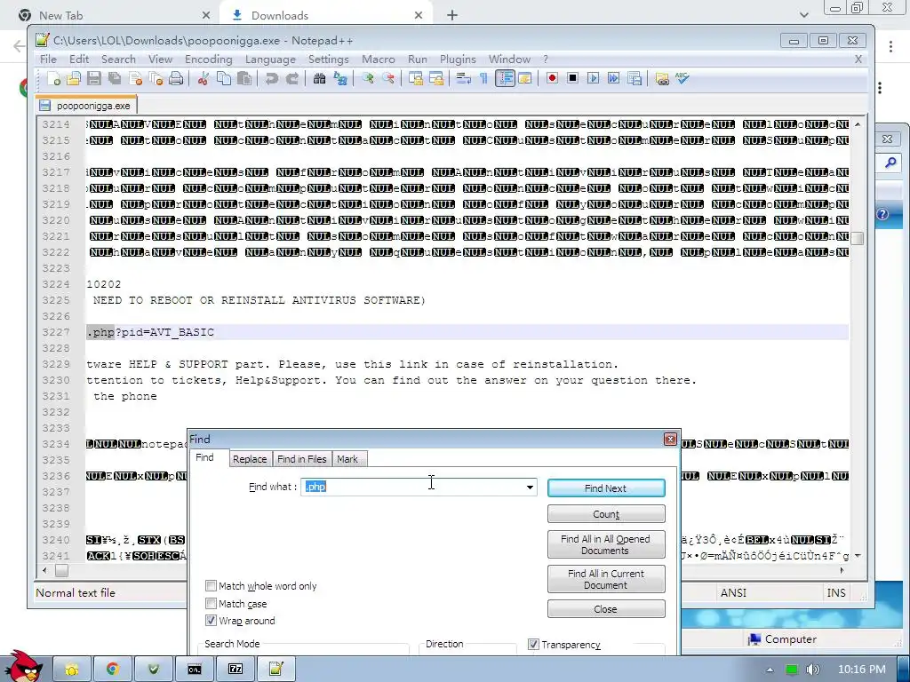Image resolution: width=910 pixels, height=682 pixels.
Task: Click the Close document toolbar icon
Action: pos(136,78)
